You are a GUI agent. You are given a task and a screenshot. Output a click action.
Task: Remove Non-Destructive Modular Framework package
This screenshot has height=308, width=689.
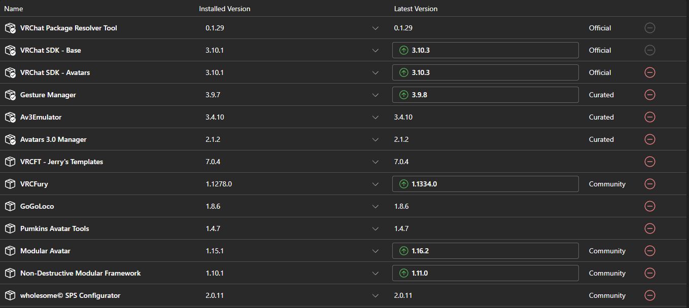tap(649, 273)
